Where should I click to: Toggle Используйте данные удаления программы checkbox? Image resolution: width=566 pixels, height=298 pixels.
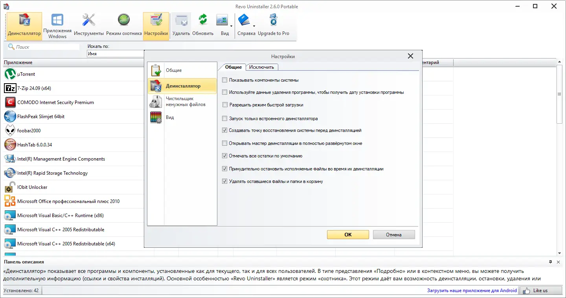click(x=225, y=92)
